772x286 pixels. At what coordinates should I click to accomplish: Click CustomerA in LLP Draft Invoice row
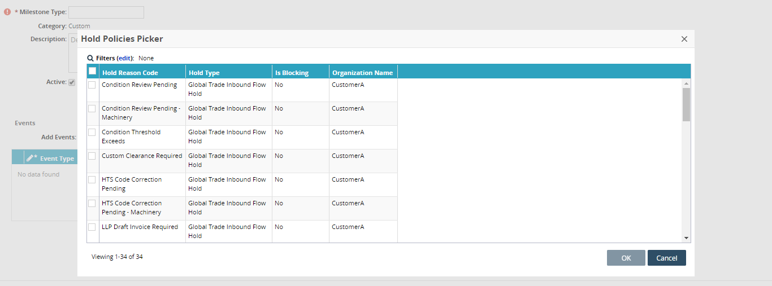click(348, 227)
